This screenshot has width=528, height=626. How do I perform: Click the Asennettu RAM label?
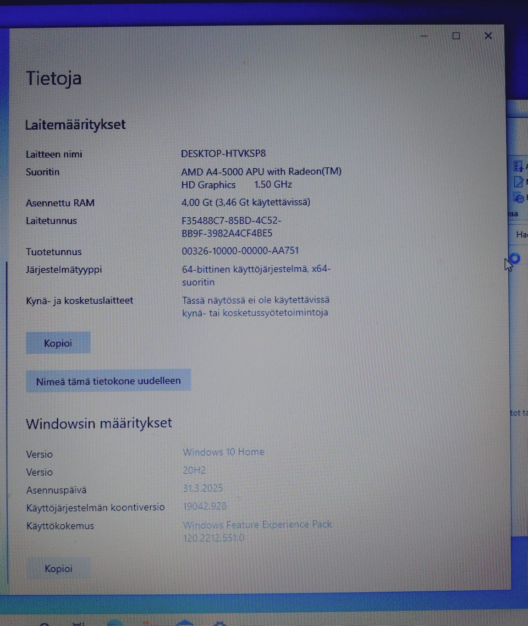coord(60,203)
